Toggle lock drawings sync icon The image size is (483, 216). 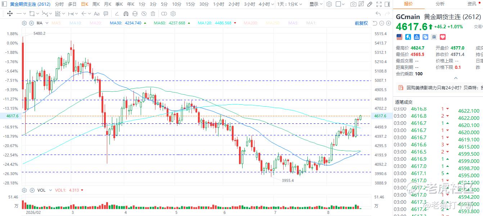click(x=135, y=14)
